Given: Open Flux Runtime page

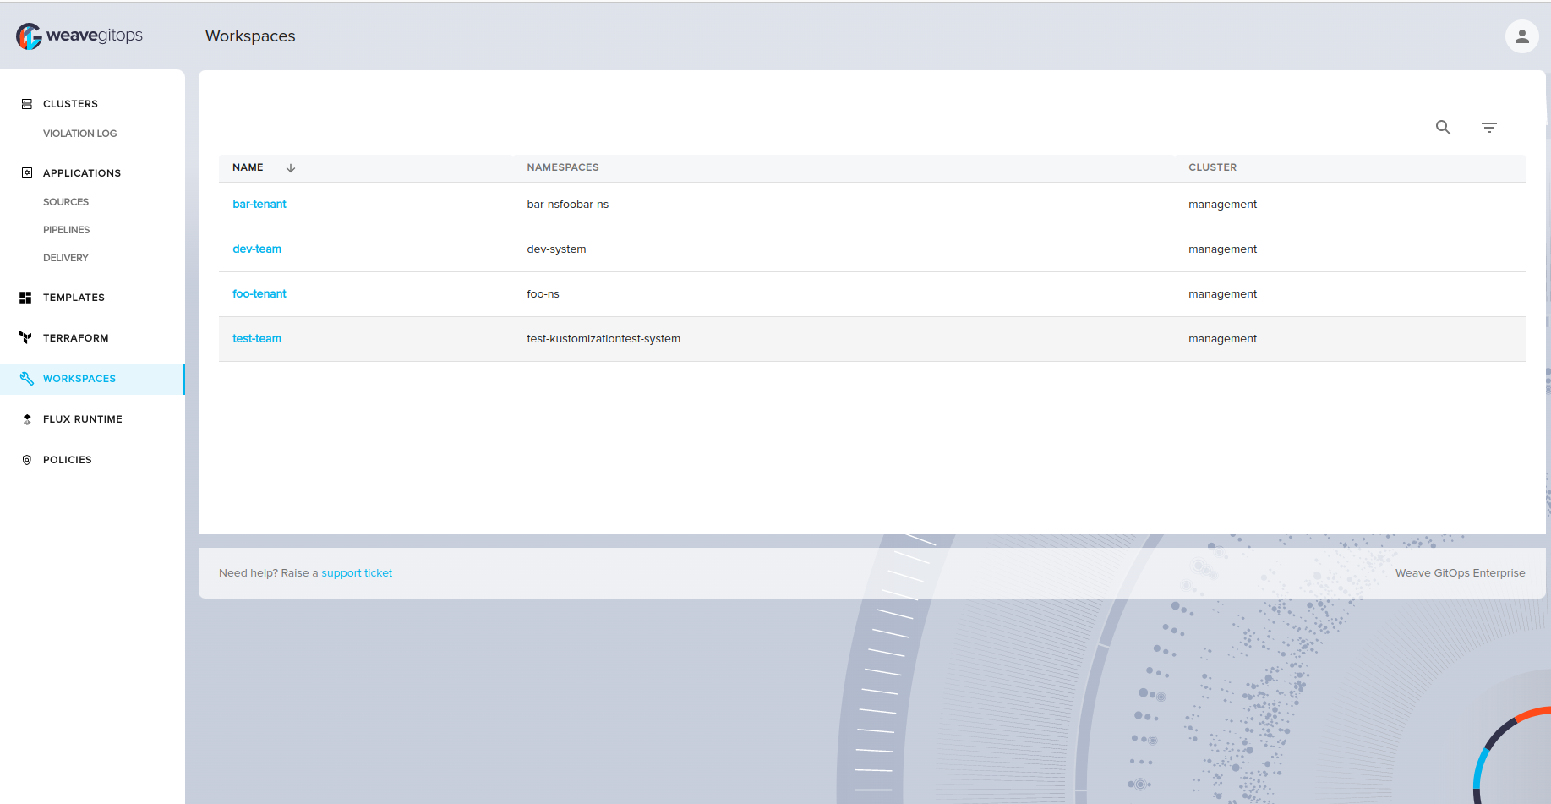Looking at the screenshot, I should (83, 419).
